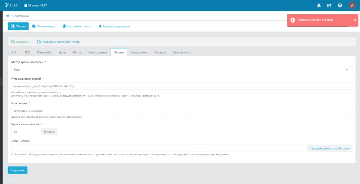The image size is (360, 184).
Task: Click Текущий домен: pro-flint.com link
Action: tap(330, 148)
